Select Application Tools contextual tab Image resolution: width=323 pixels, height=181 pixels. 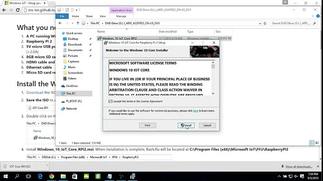tap(121, 10)
